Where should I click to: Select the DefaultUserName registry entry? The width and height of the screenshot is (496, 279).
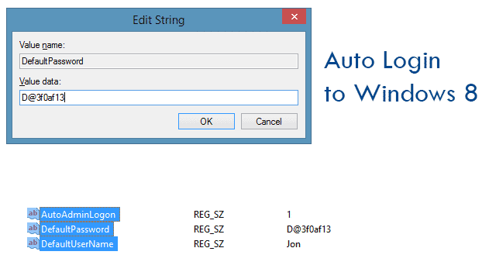point(78,244)
